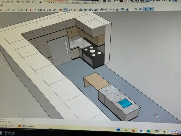
Task: Toggle the shadows display icon
Action: pyautogui.click(x=40, y=2)
